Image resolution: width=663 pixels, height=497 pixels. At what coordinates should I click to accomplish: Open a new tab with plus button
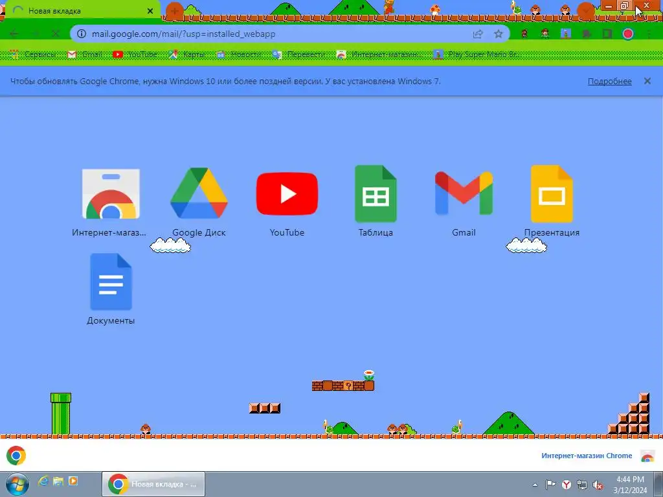174,11
